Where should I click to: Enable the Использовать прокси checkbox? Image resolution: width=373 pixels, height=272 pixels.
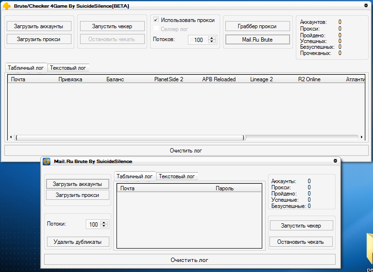156,20
